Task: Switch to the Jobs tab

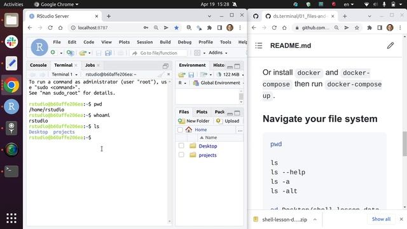Action: (x=90, y=65)
